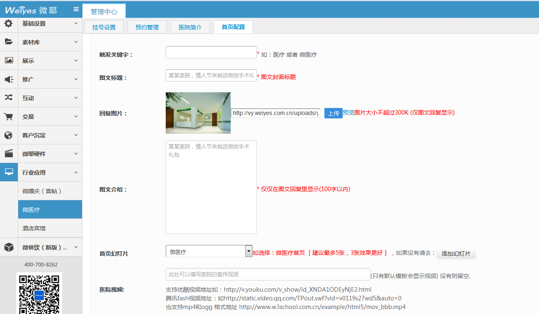Viewport: 539px width, 314px height.
Task: Focus the 触发关键字 input field
Action: point(211,53)
